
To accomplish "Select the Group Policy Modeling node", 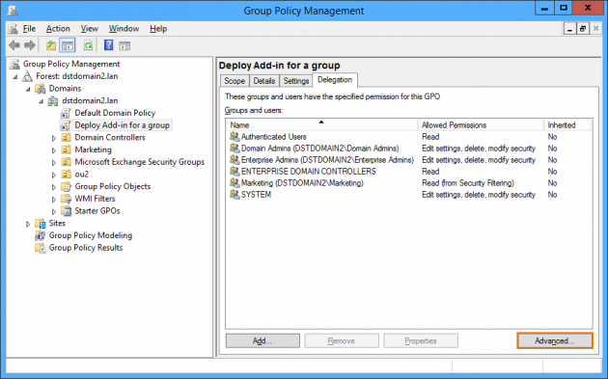I will click(x=91, y=235).
